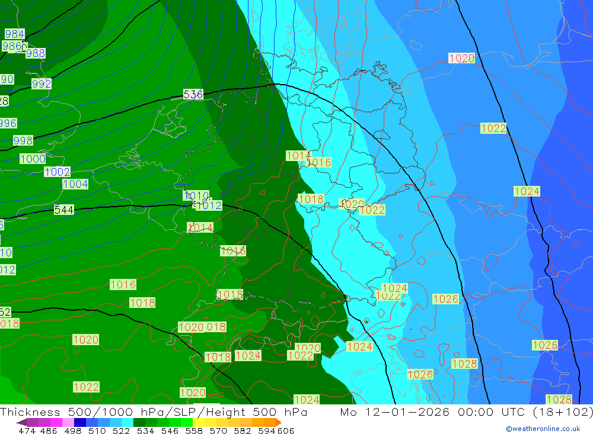Click the 1020 label with white background
Image resolution: width=593 pixels, height=434 pixels.
[462, 58]
